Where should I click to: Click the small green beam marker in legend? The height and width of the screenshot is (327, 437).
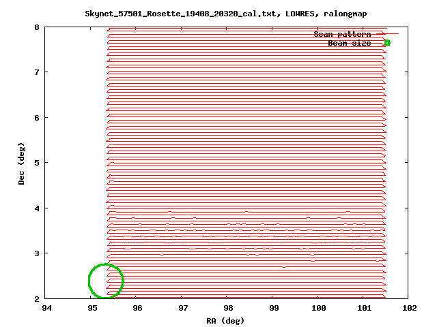click(x=387, y=43)
